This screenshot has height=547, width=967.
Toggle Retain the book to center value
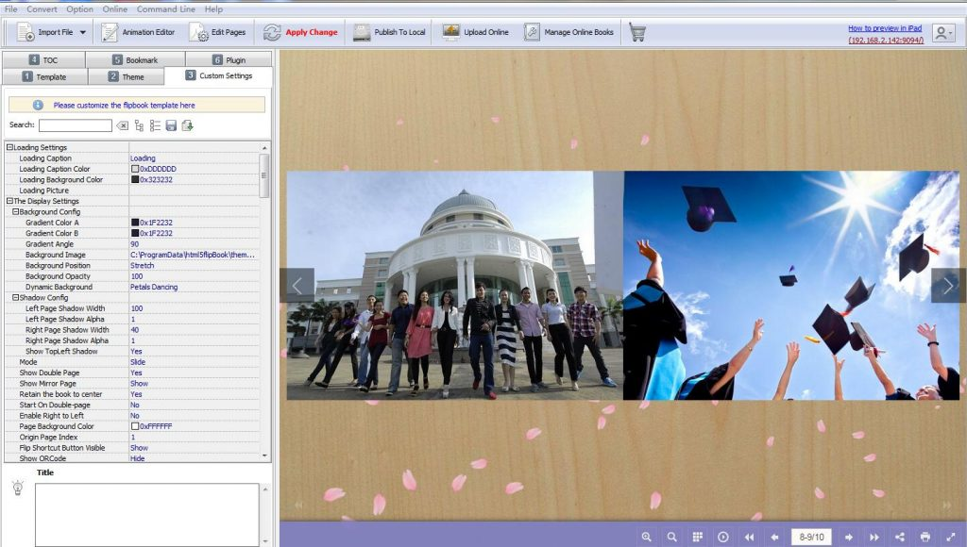[x=136, y=394]
